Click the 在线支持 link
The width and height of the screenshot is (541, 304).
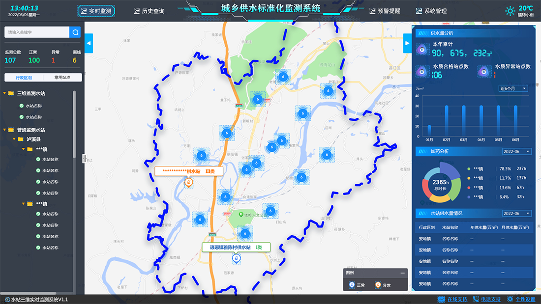[452, 299]
